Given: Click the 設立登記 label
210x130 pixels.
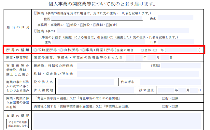Looking at the screenshot, I should click(x=147, y=90).
